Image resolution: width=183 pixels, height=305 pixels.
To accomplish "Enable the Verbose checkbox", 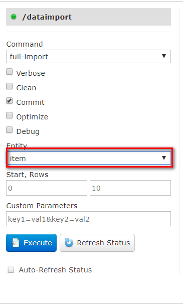I will pyautogui.click(x=10, y=72).
